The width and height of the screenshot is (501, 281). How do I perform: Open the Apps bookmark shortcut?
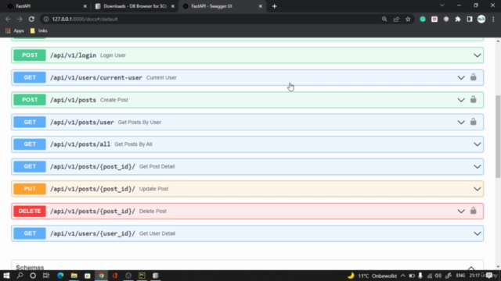tap(15, 31)
